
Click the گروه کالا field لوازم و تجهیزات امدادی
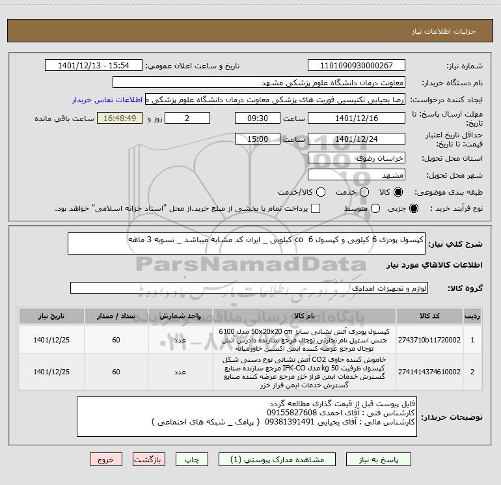tap(249, 288)
